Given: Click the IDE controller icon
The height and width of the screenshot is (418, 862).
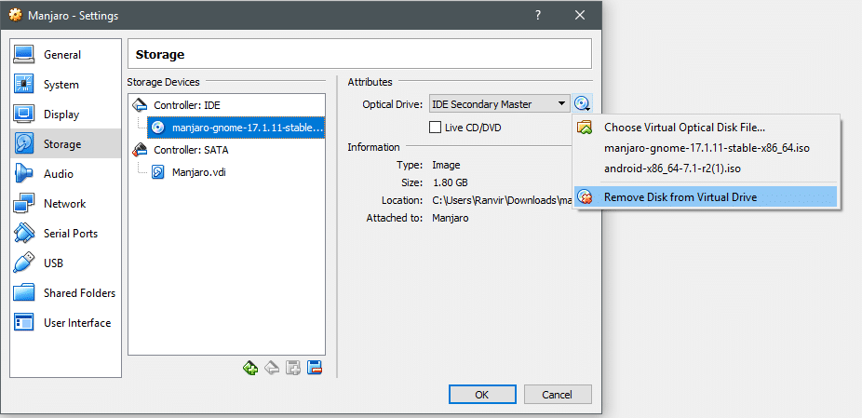Looking at the screenshot, I should [141, 104].
